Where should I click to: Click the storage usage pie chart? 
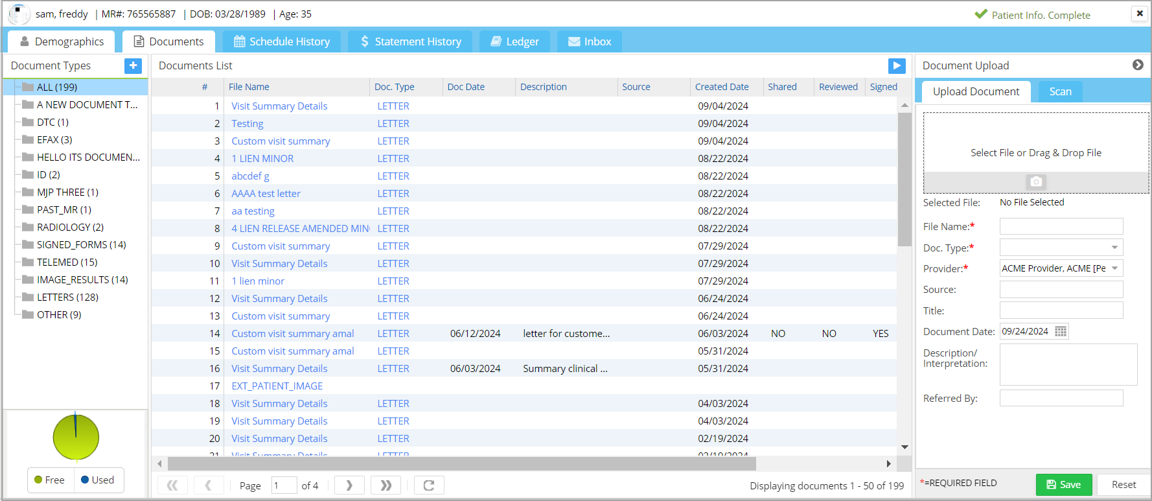[76, 437]
